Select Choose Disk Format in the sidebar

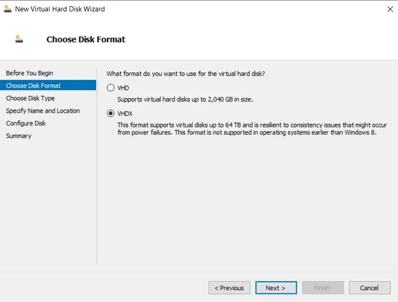(x=33, y=85)
